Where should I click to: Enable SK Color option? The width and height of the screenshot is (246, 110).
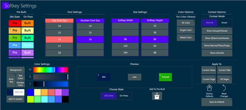point(186,23)
